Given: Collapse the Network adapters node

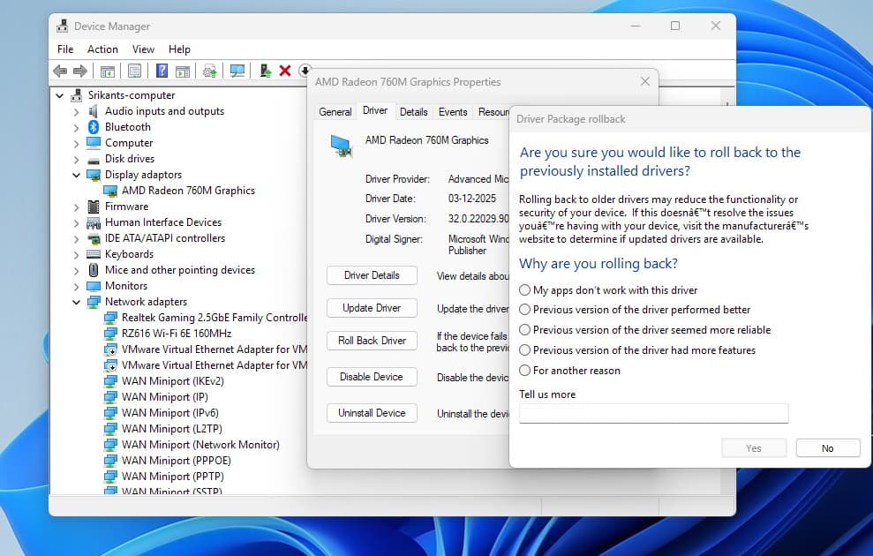Looking at the screenshot, I should (x=76, y=302).
